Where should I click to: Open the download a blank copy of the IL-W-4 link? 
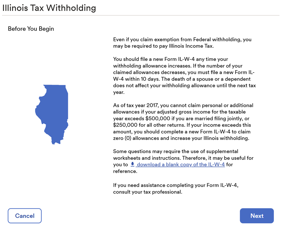click(x=180, y=165)
